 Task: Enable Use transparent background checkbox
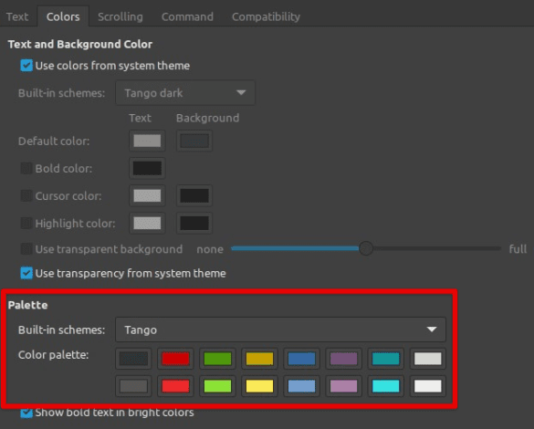(26, 249)
